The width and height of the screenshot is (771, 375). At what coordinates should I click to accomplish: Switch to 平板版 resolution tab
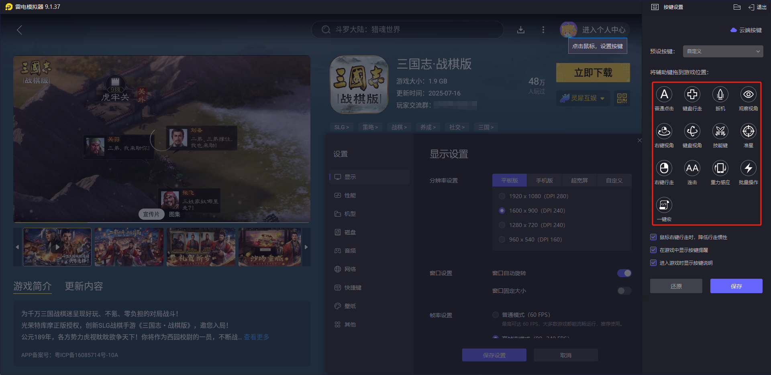pos(510,180)
